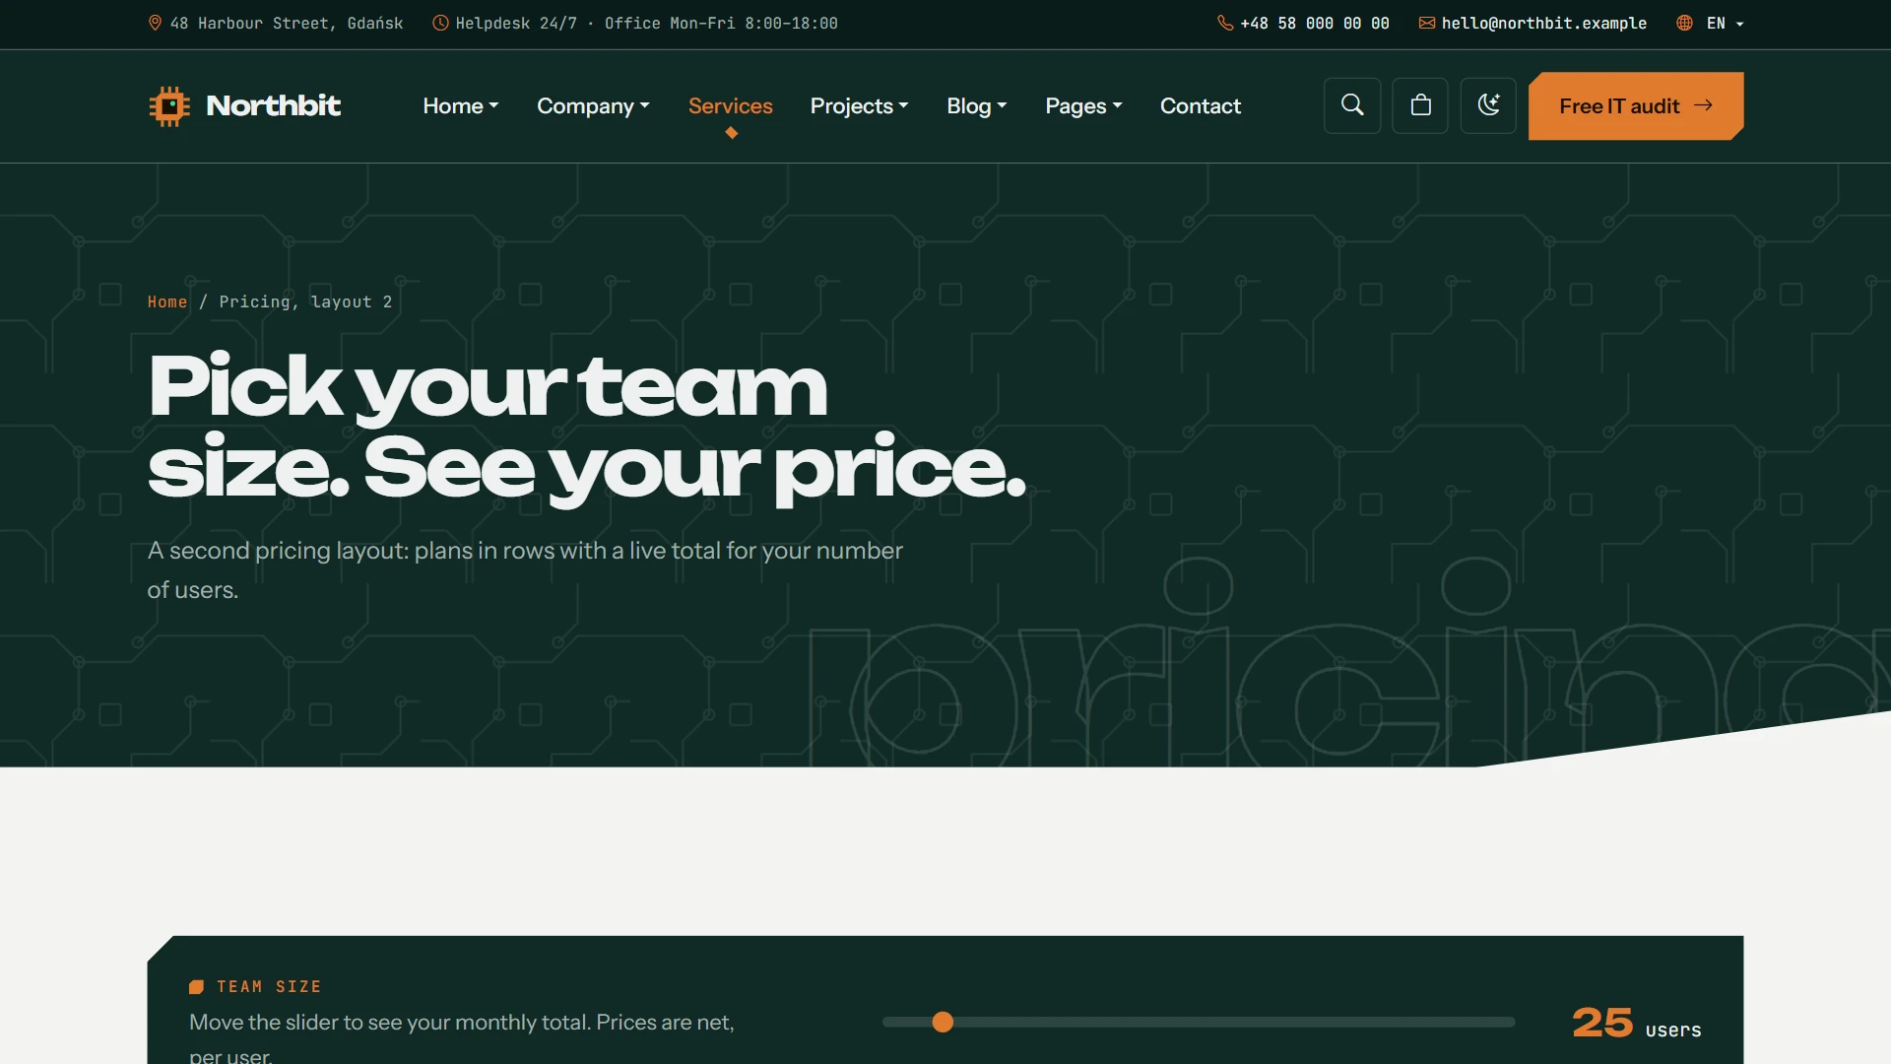Expand the Blog menu dropdown
This screenshot has width=1891, height=1064.
coord(976,105)
